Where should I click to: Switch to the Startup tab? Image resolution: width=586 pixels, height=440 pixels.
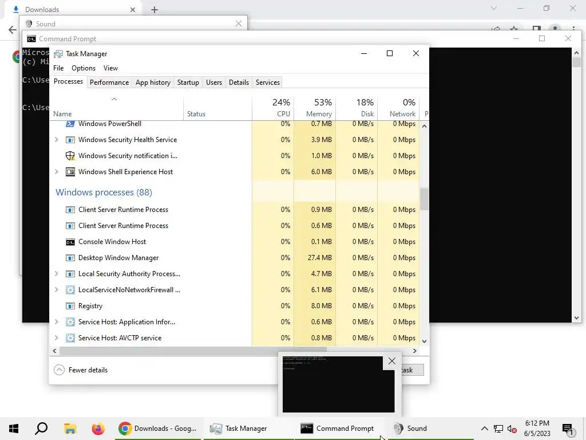(188, 82)
